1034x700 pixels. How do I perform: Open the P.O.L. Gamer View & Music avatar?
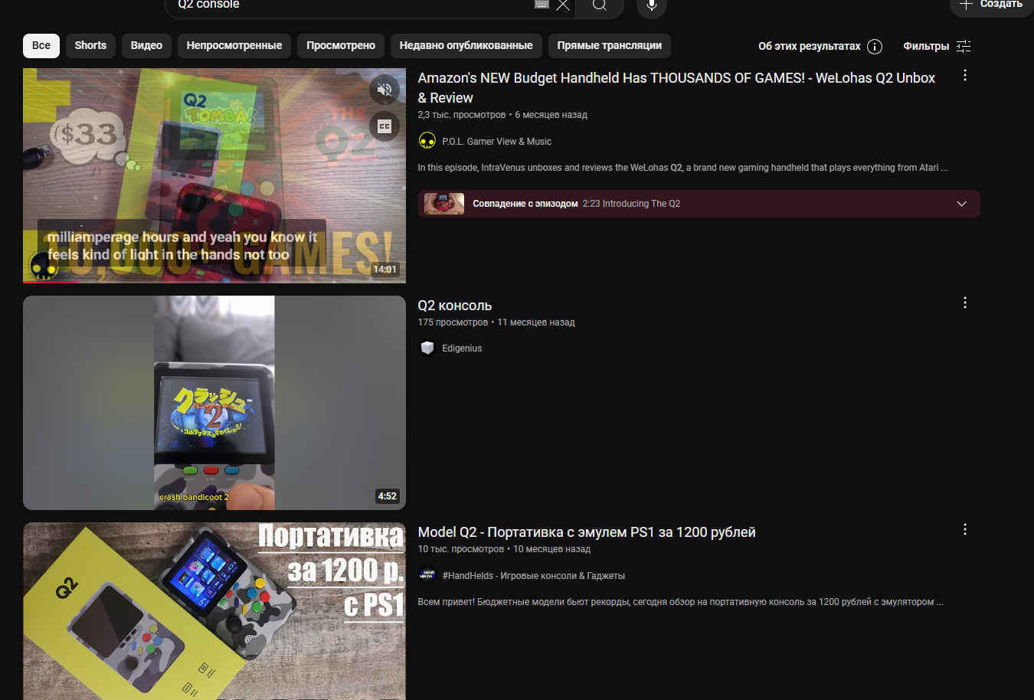(427, 141)
